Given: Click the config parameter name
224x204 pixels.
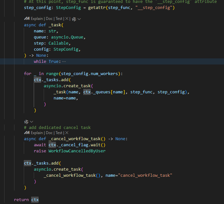Looking at the screenshot, I should click(x=41, y=49).
